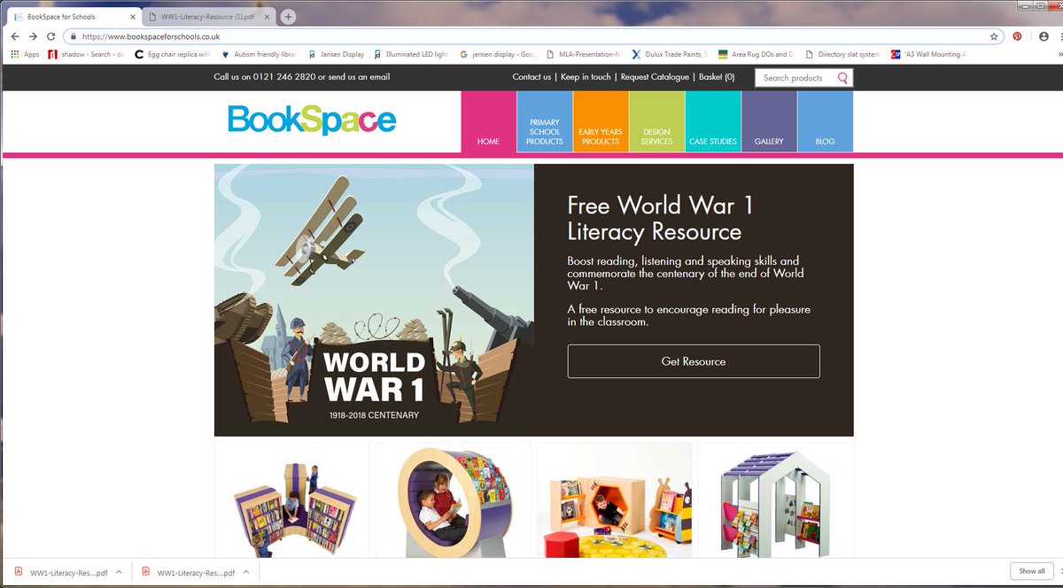Click the 'send us an email' link
The height and width of the screenshot is (588, 1063).
359,77
